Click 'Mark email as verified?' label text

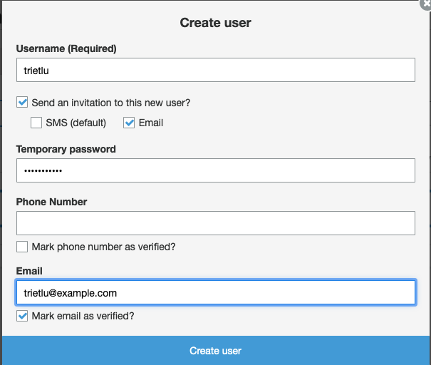(83, 316)
